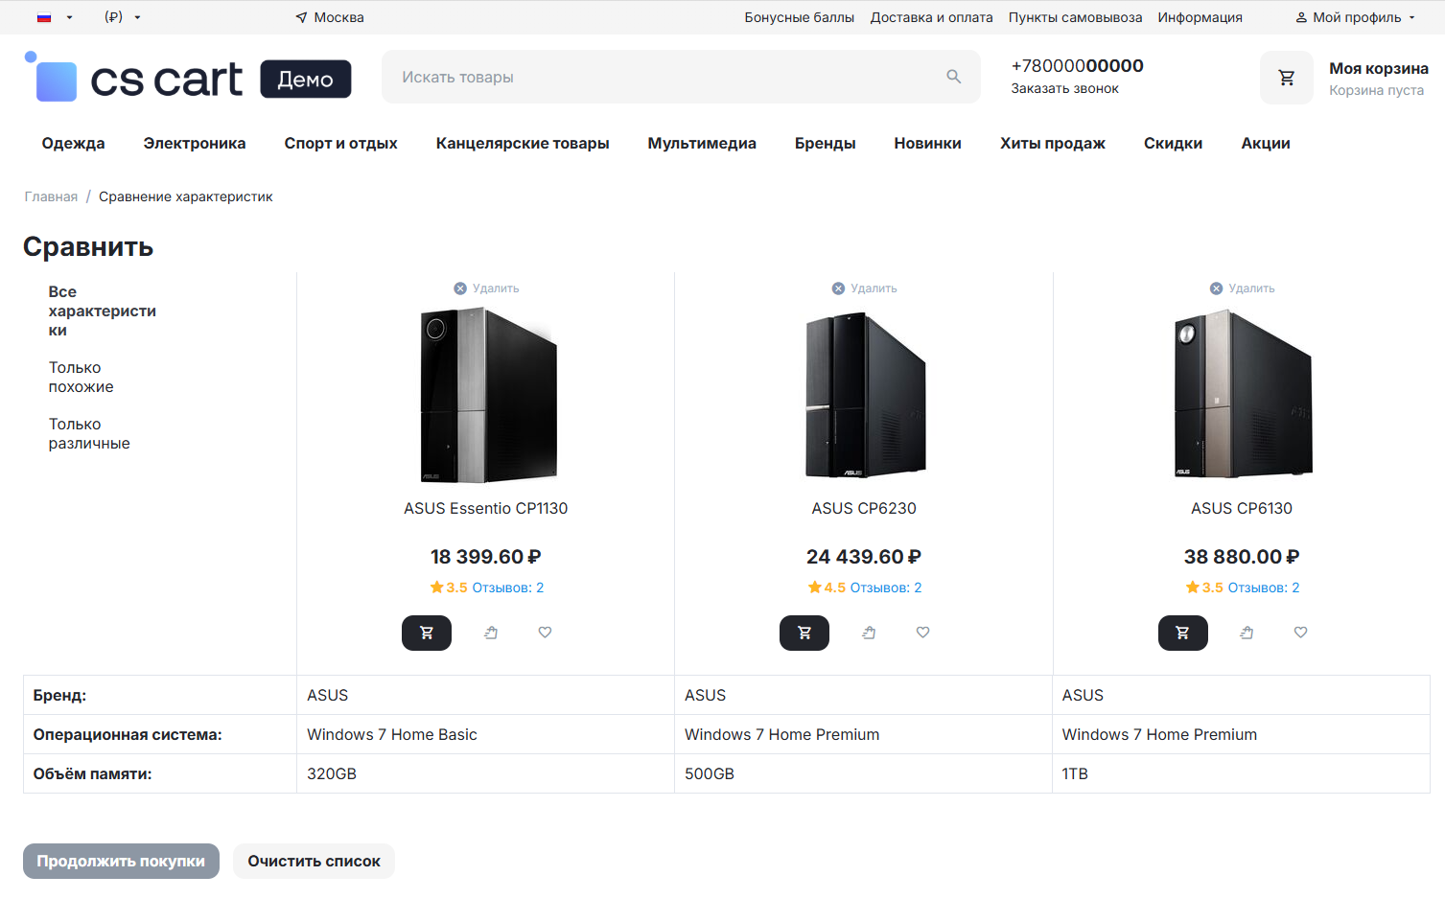Add ASUS CP6130 to cart

[x=1182, y=633]
